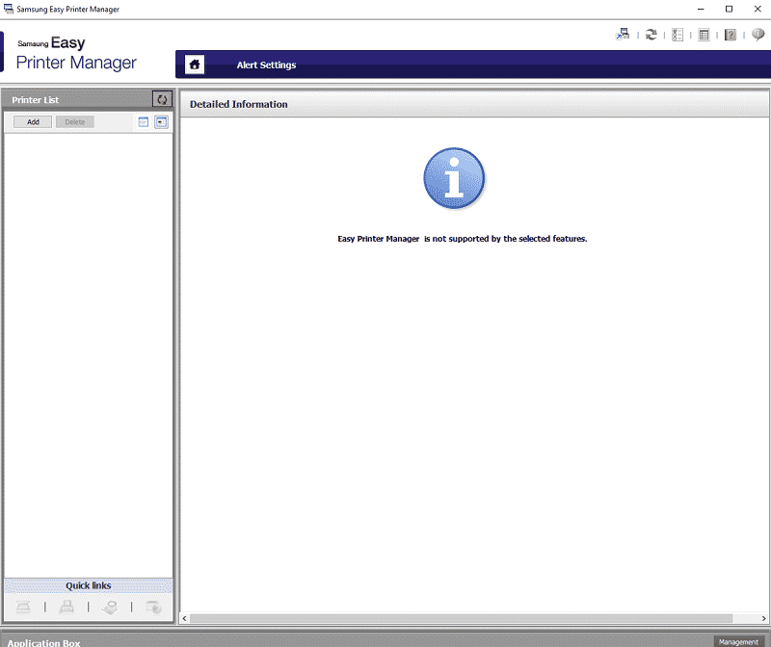Click the horizontal scrollbar thumb
Image resolution: width=771 pixels, height=647 pixels.
462,618
